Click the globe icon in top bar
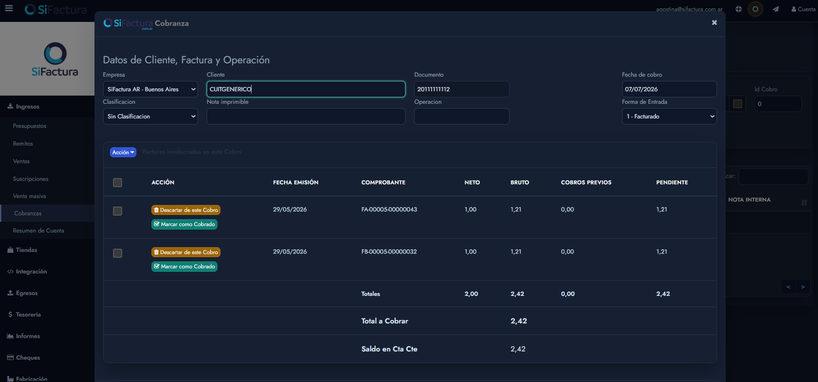 (739, 9)
